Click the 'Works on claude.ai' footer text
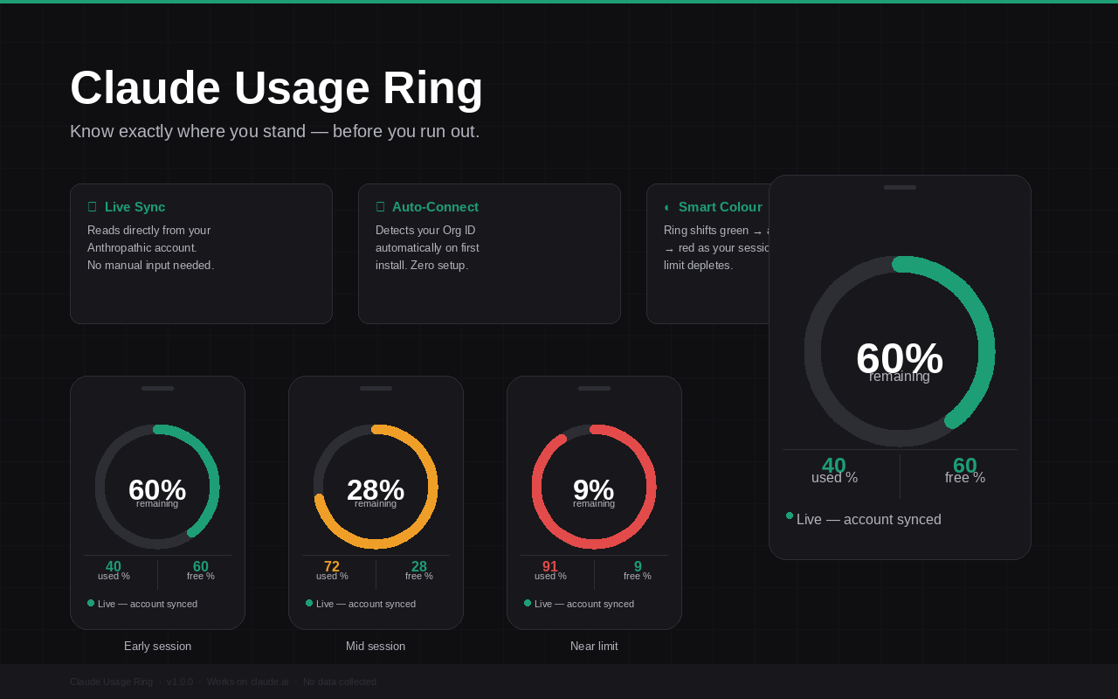Viewport: 1118px width, 699px height. pyautogui.click(x=247, y=682)
